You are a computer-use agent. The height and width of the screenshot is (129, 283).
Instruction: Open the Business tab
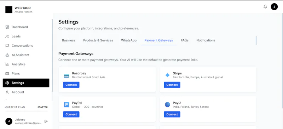pyautogui.click(x=69, y=40)
